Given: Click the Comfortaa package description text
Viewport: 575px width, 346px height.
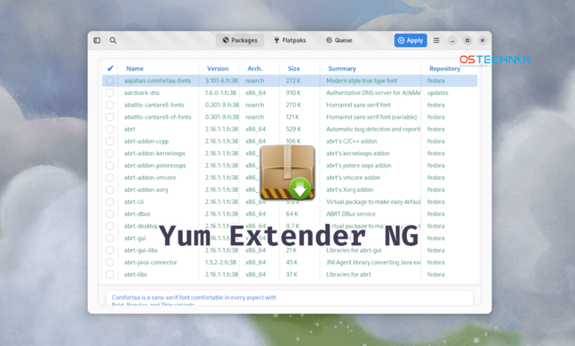Looking at the screenshot, I should pos(194,300).
